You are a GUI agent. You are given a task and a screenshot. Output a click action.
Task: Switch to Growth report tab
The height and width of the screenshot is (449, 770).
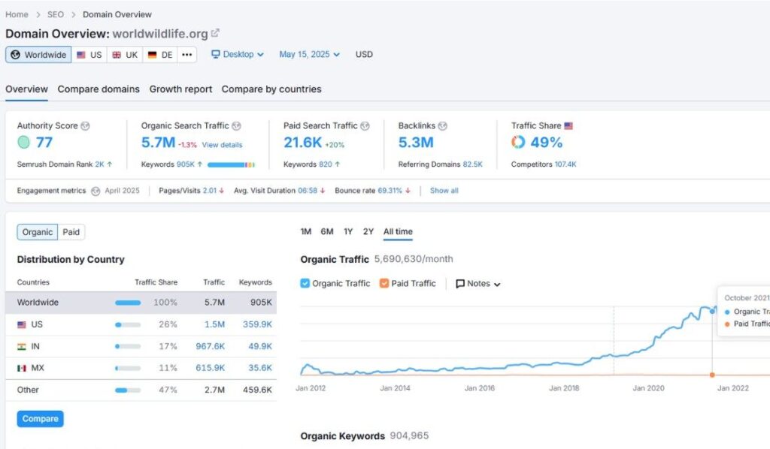coord(180,89)
